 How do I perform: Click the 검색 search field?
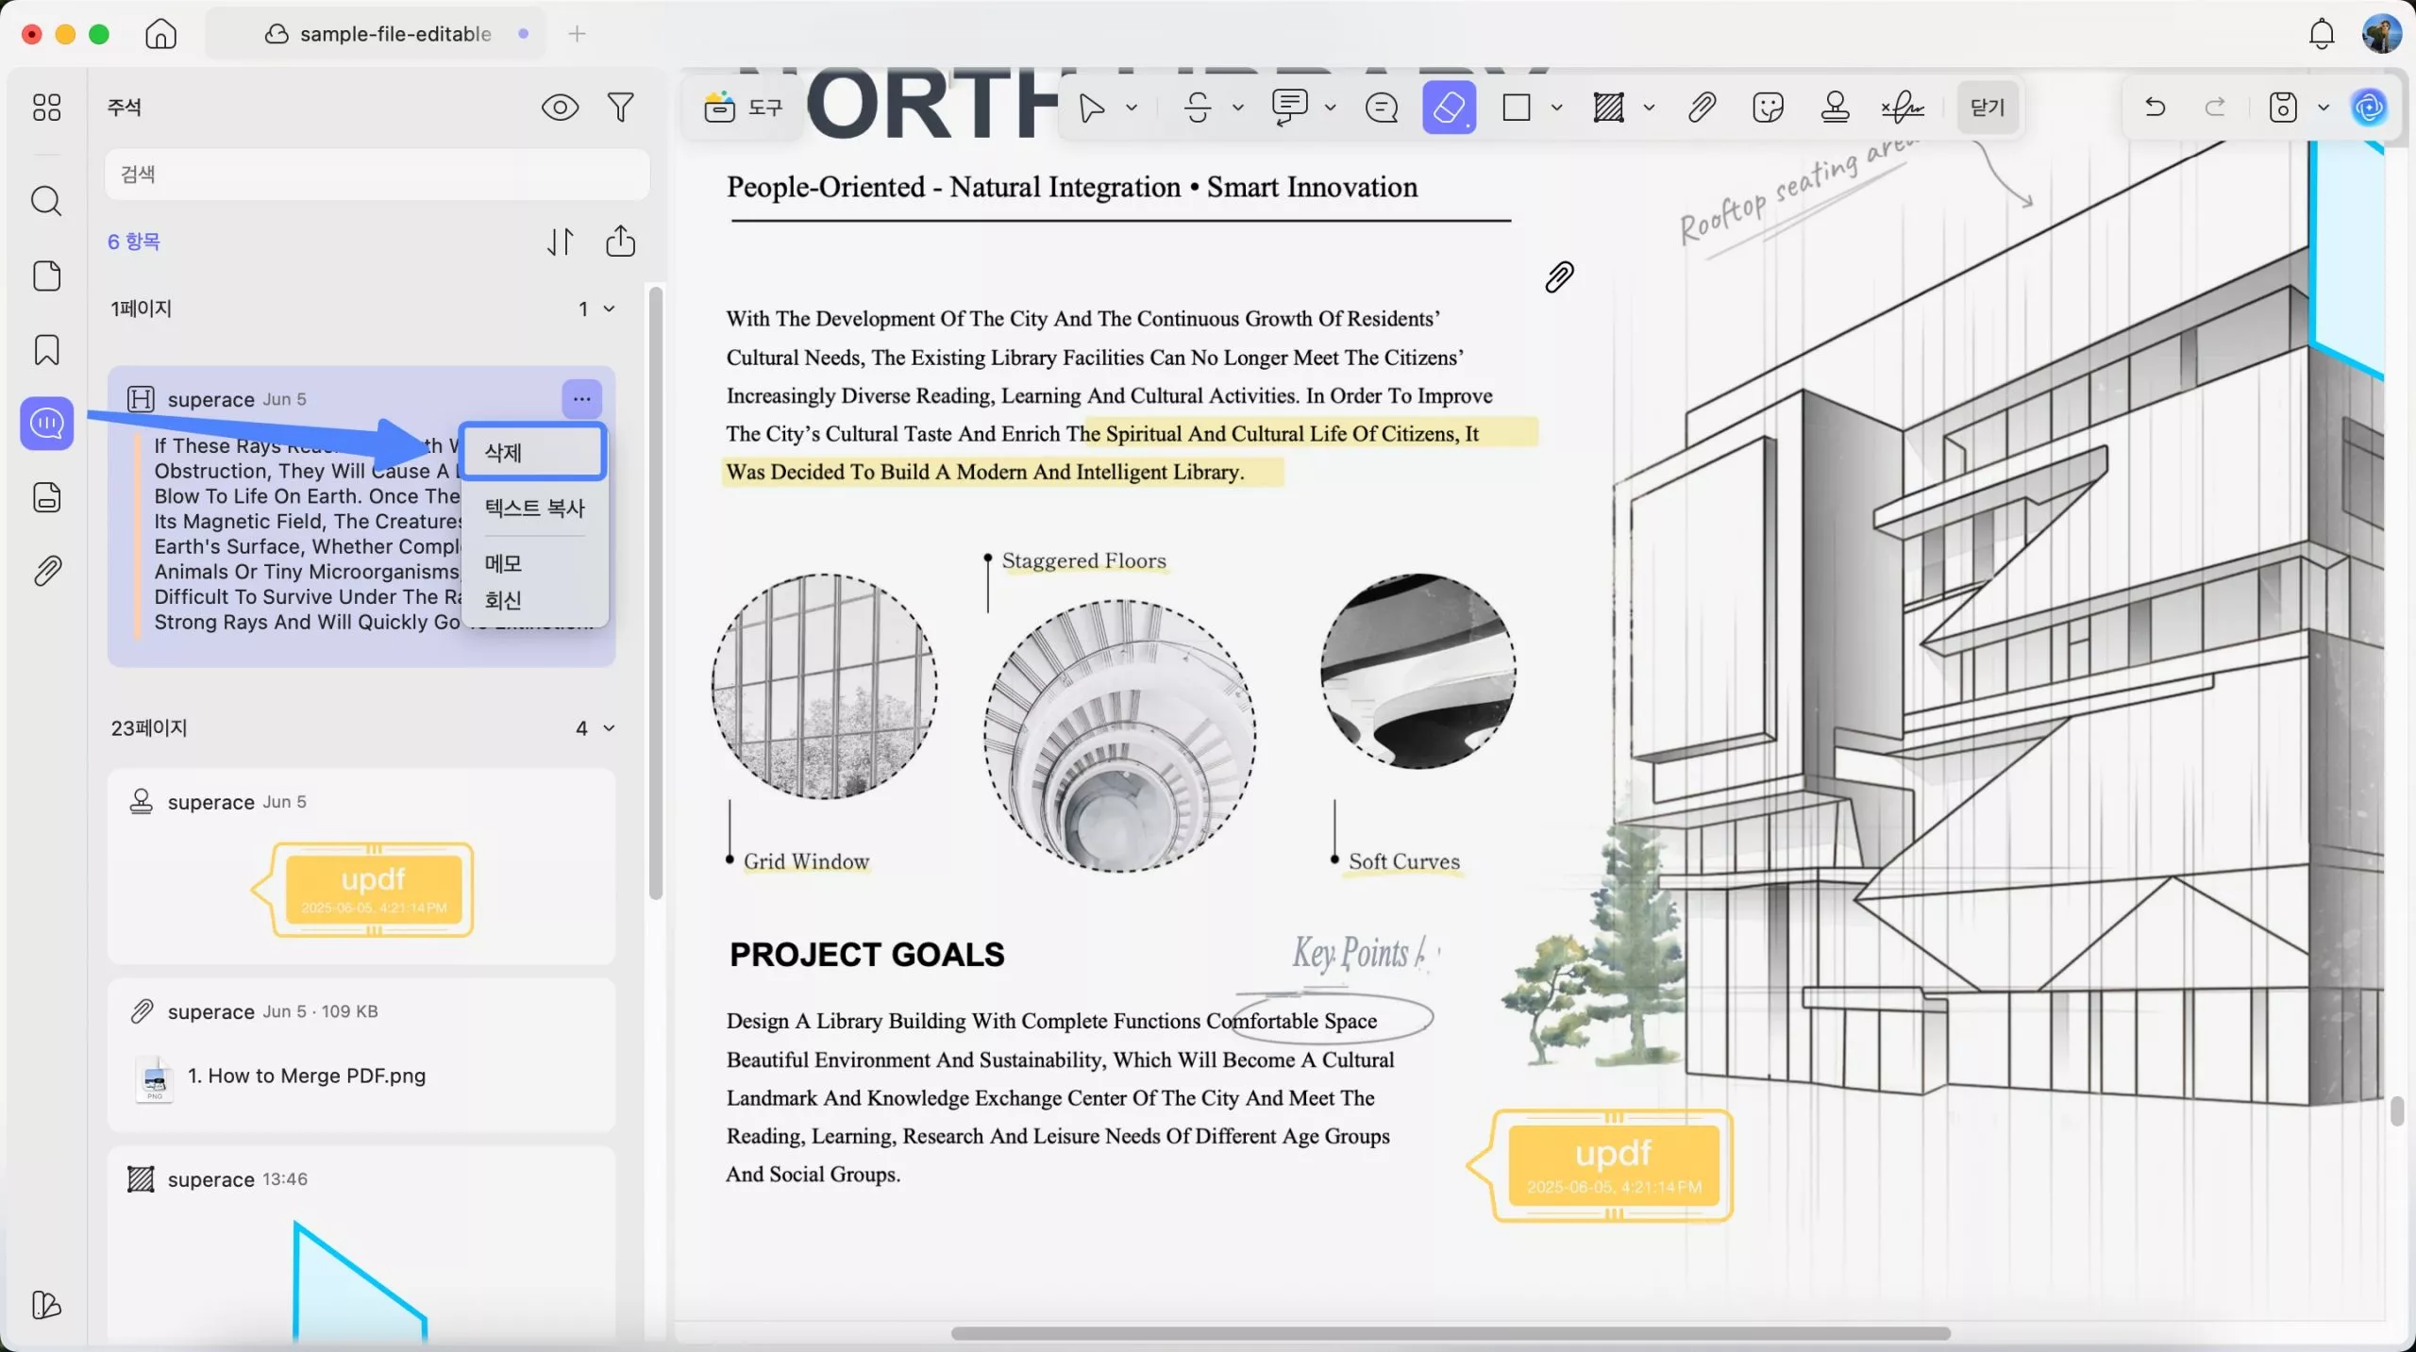click(x=377, y=174)
